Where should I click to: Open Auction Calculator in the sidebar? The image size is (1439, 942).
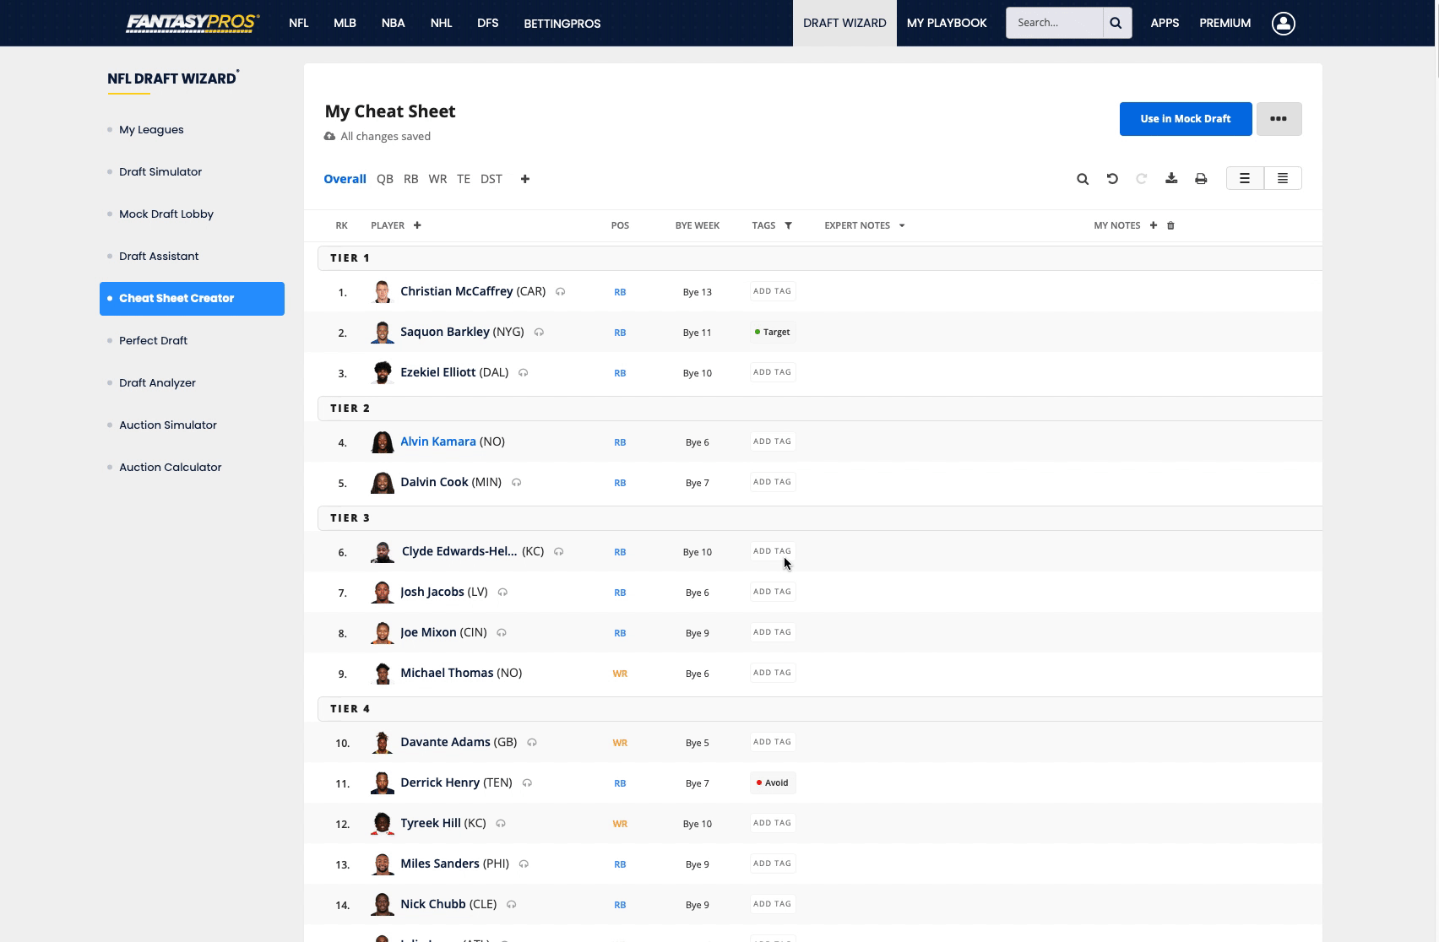pyautogui.click(x=170, y=468)
